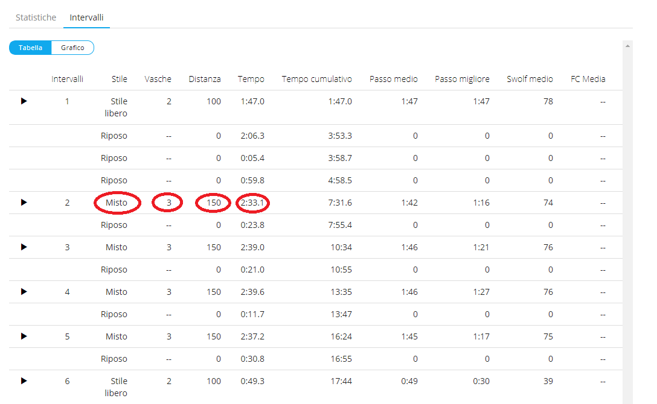This screenshot has width=657, height=404.
Task: Click the Passo migliore column header
Action: tap(462, 79)
